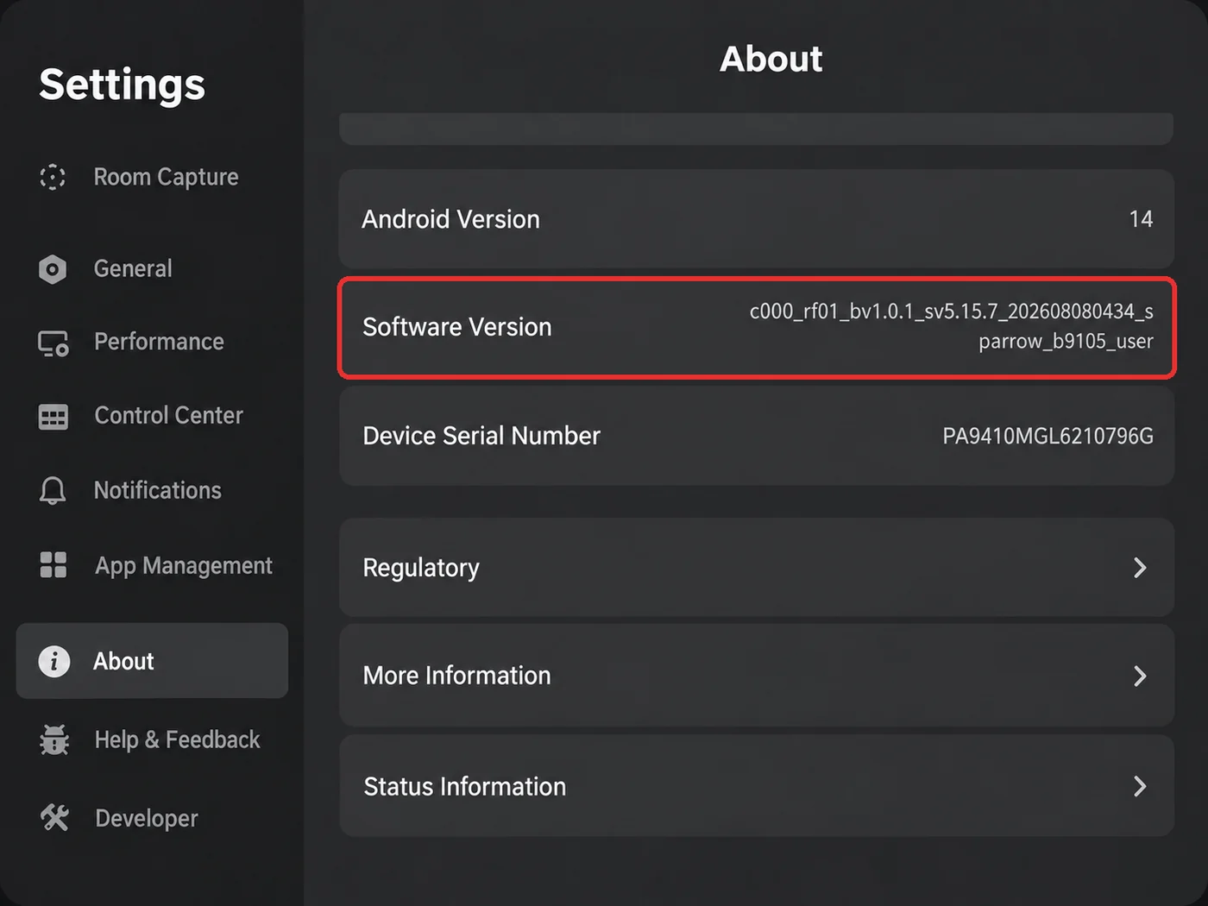Click the Android version value 14
The width and height of the screenshot is (1208, 906).
pos(1141,219)
